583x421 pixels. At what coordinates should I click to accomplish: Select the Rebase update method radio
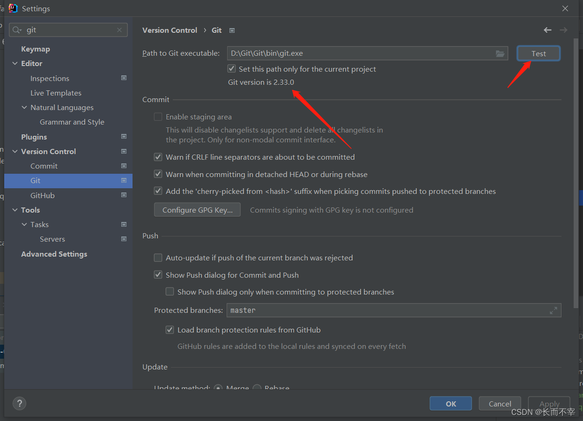point(257,388)
